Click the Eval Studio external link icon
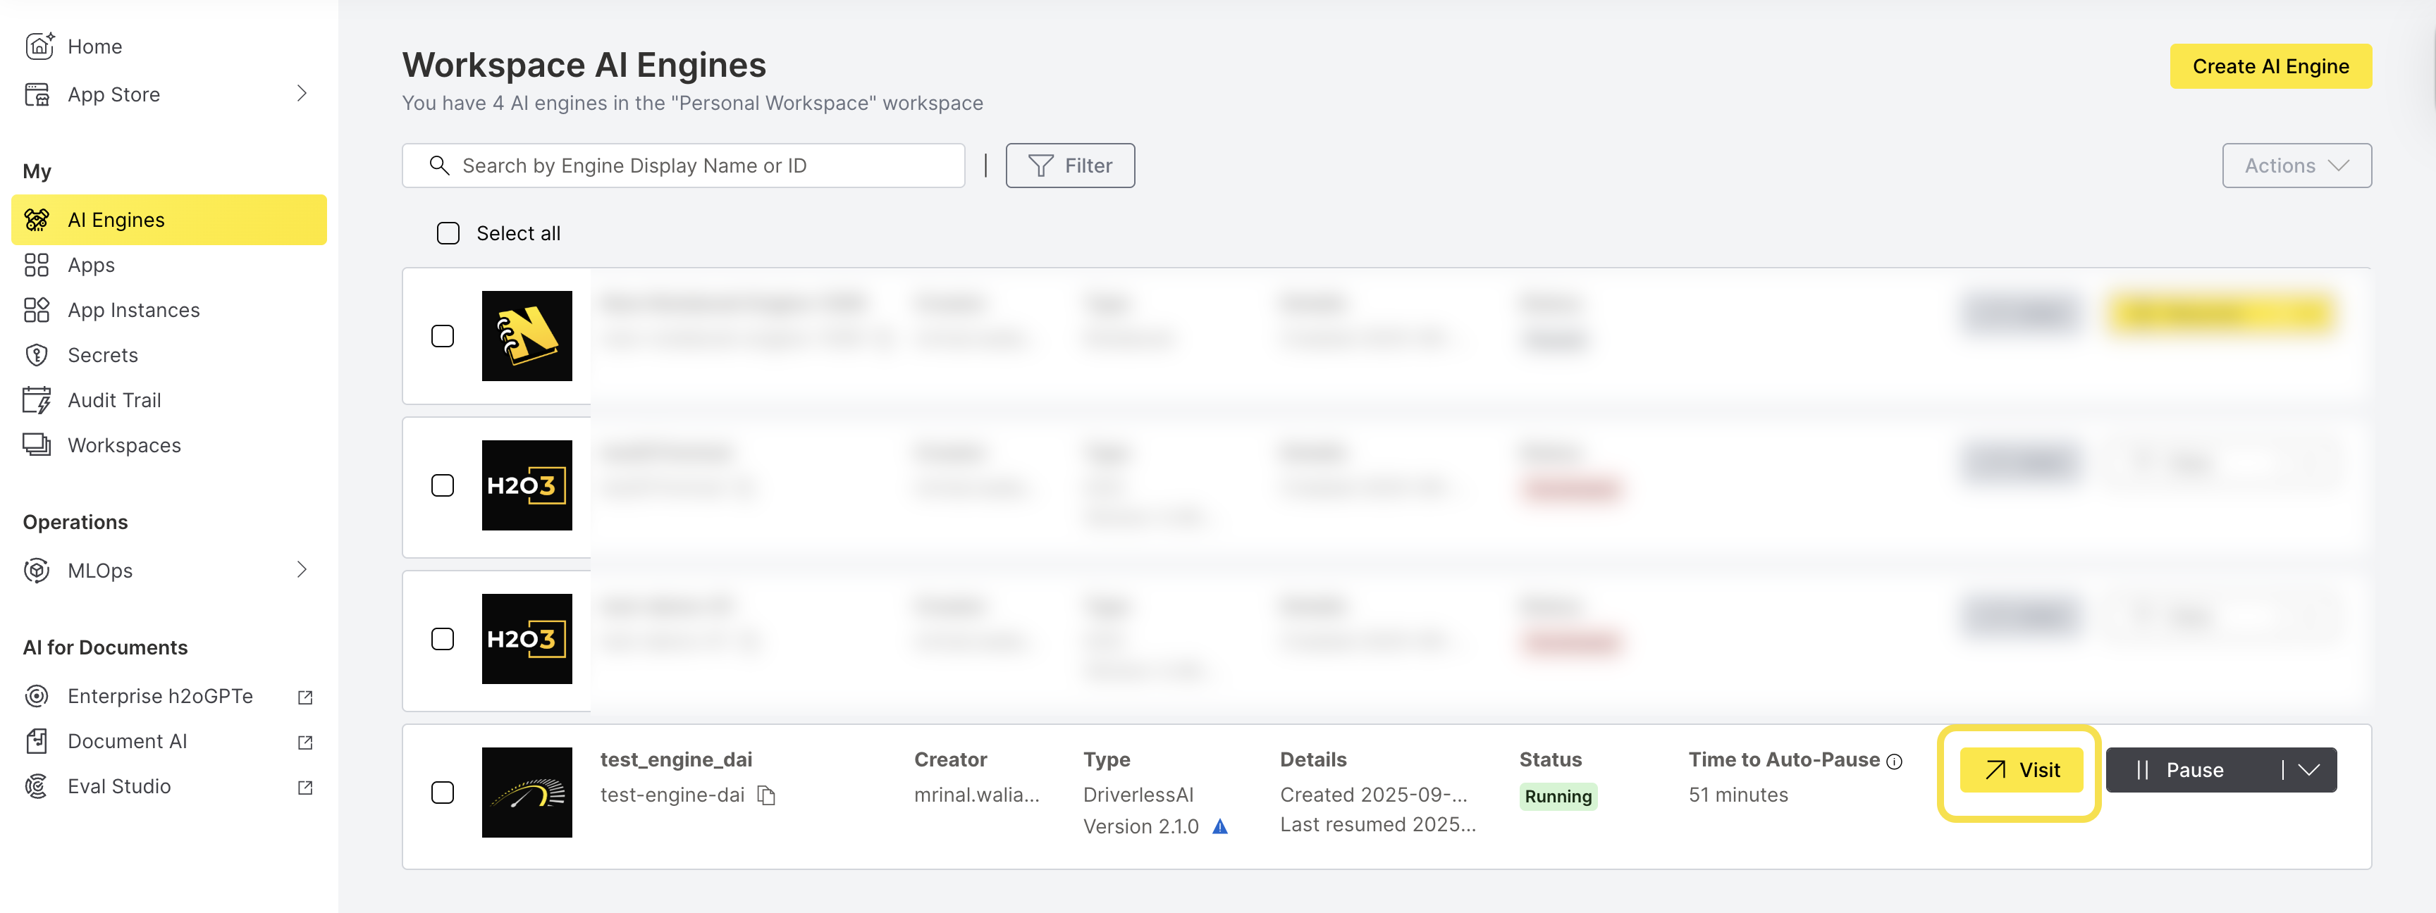The width and height of the screenshot is (2436, 913). (304, 788)
